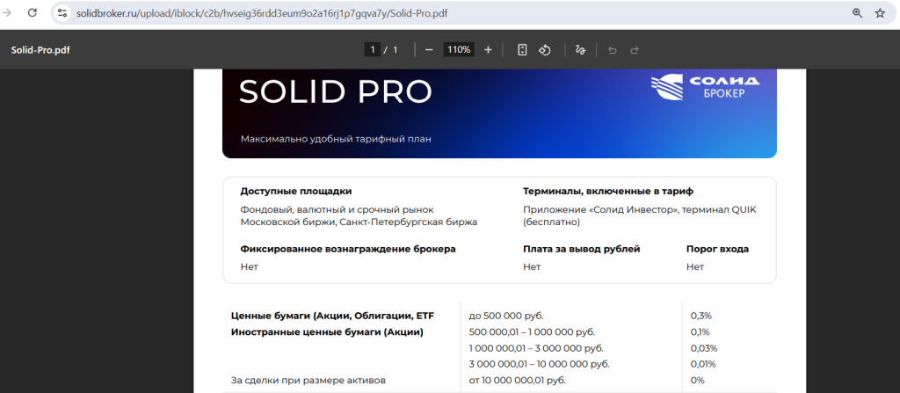Click the 'Доступные площадки' heading
Viewport: 900px width, 393px height.
(296, 192)
